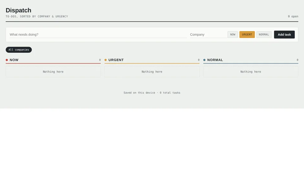Click the orange dot beside URGENT
The image size is (304, 190).
(105, 60)
